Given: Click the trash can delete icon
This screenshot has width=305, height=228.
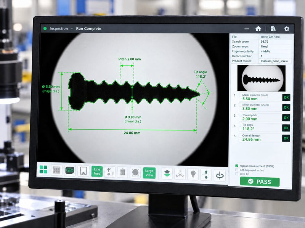Looking at the screenshot, I should (122, 172).
